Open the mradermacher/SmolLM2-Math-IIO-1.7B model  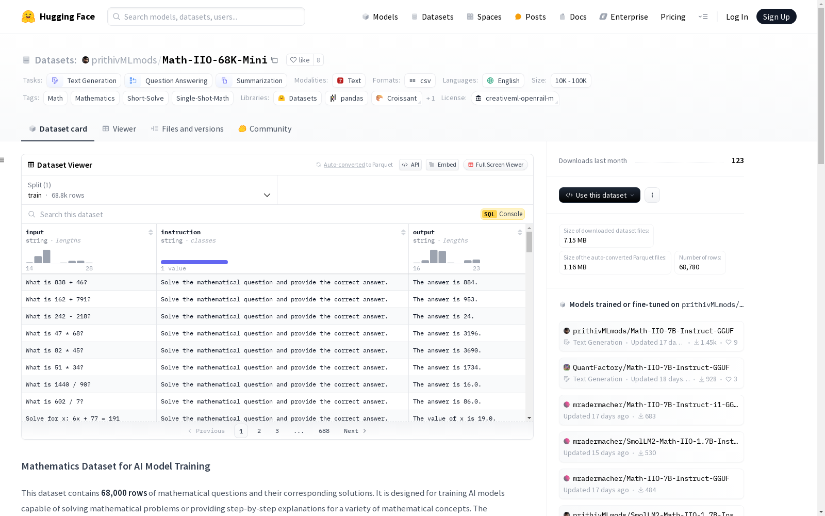coord(651,446)
